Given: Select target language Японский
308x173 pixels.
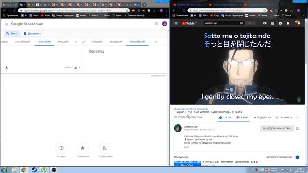Looking at the screenshot, I should (115, 42).
